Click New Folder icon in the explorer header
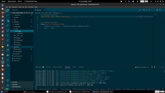165x93 pixels. 27,13
